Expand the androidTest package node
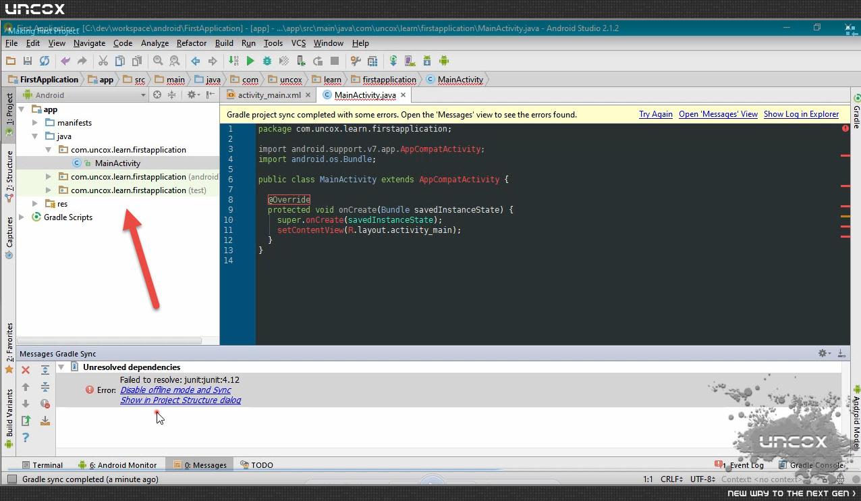861x501 pixels. click(x=49, y=177)
